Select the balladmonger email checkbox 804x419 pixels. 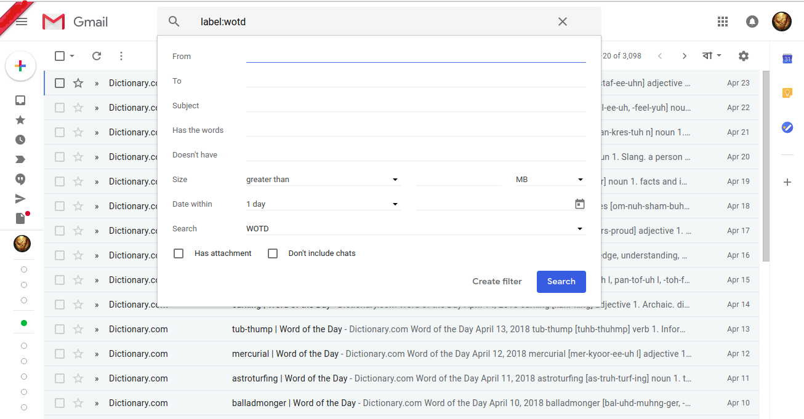coord(60,403)
